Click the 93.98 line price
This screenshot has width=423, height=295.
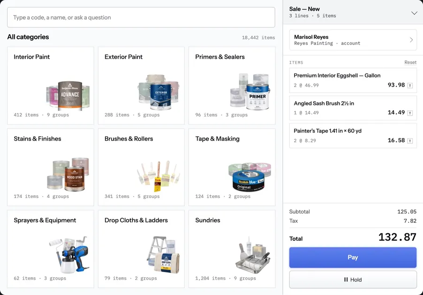(x=396, y=85)
